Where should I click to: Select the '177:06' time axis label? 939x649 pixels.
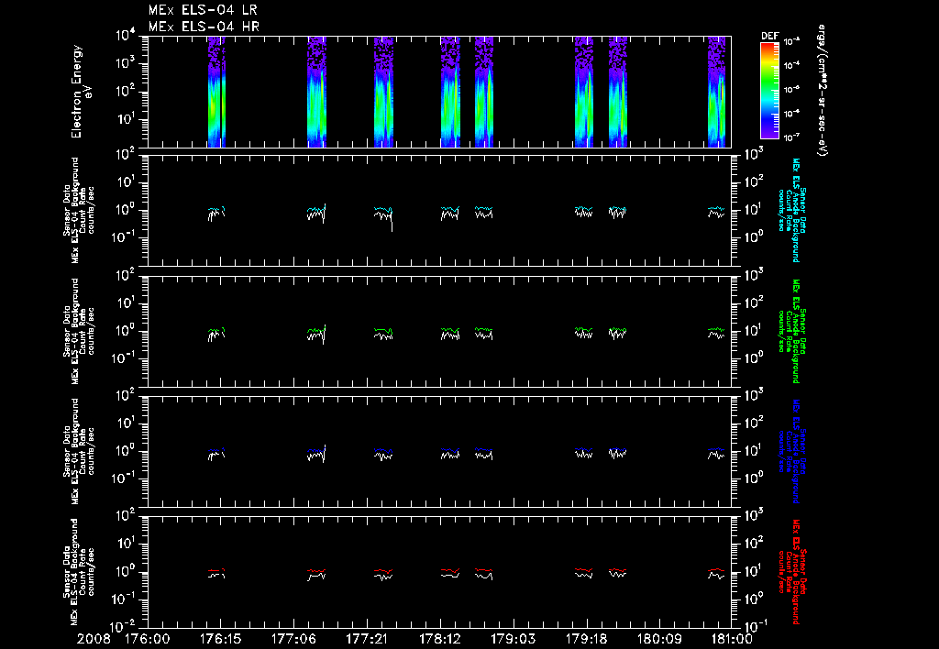(293, 639)
